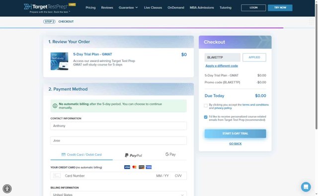Uncheck personalized course-related emails checkbox
The height and width of the screenshot is (196, 318).
(x=206, y=117)
